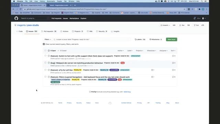Expand the Milestones filter dropdown
The height and width of the screenshot is (124, 220).
[x=152, y=51]
